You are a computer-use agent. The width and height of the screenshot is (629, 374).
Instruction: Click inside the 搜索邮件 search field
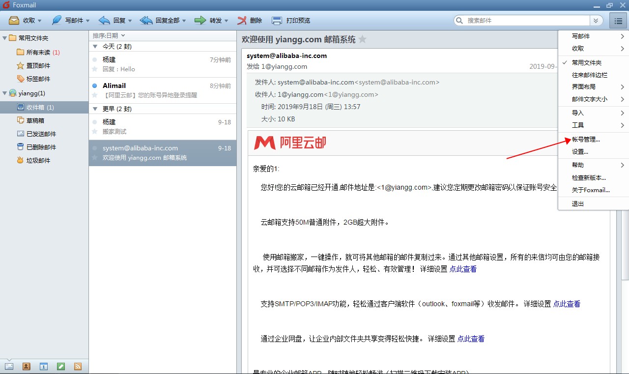pyautogui.click(x=527, y=20)
